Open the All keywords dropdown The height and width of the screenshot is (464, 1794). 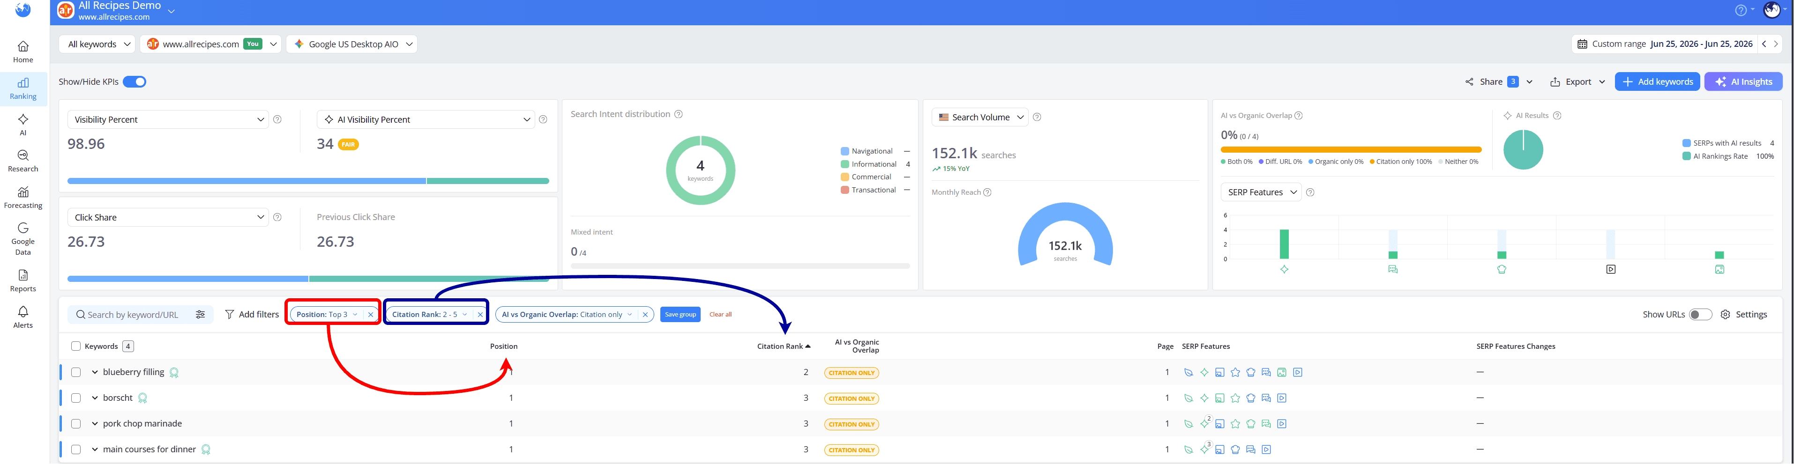pos(97,44)
